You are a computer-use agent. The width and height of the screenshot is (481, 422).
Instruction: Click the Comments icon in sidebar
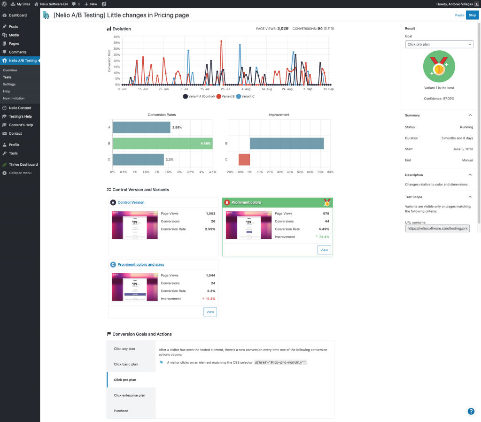pos(5,52)
